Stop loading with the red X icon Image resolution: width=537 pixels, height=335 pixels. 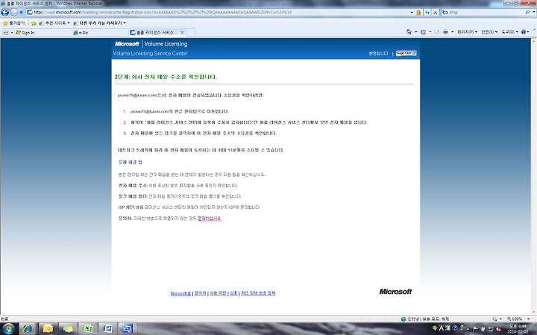point(436,13)
